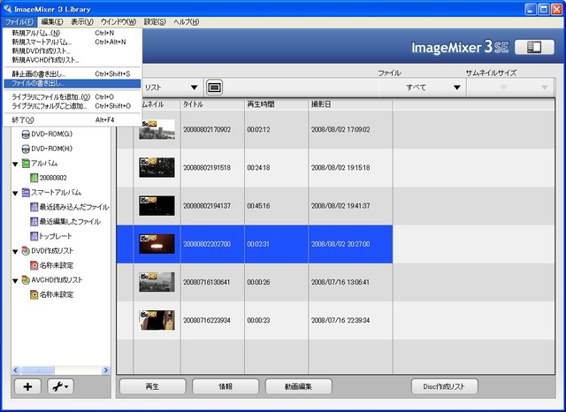The image size is (566, 412).
Task: Click the panel layout toggle icon next to the ImageMixer 3 SE logo
Action: pyautogui.click(x=534, y=47)
